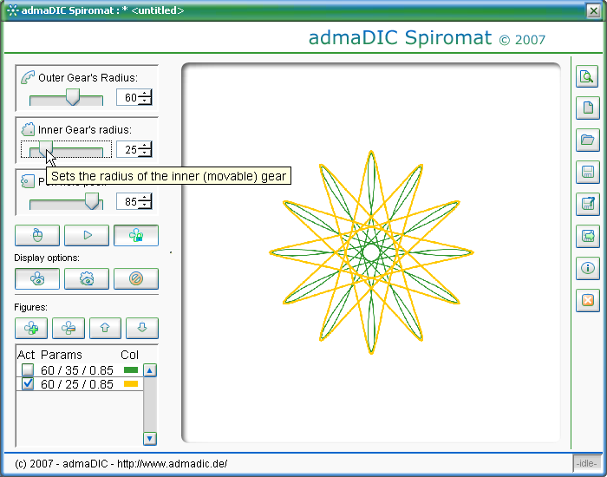607x477 pixels.
Task: Increase inner gear radius with up spinner
Action: click(x=145, y=146)
